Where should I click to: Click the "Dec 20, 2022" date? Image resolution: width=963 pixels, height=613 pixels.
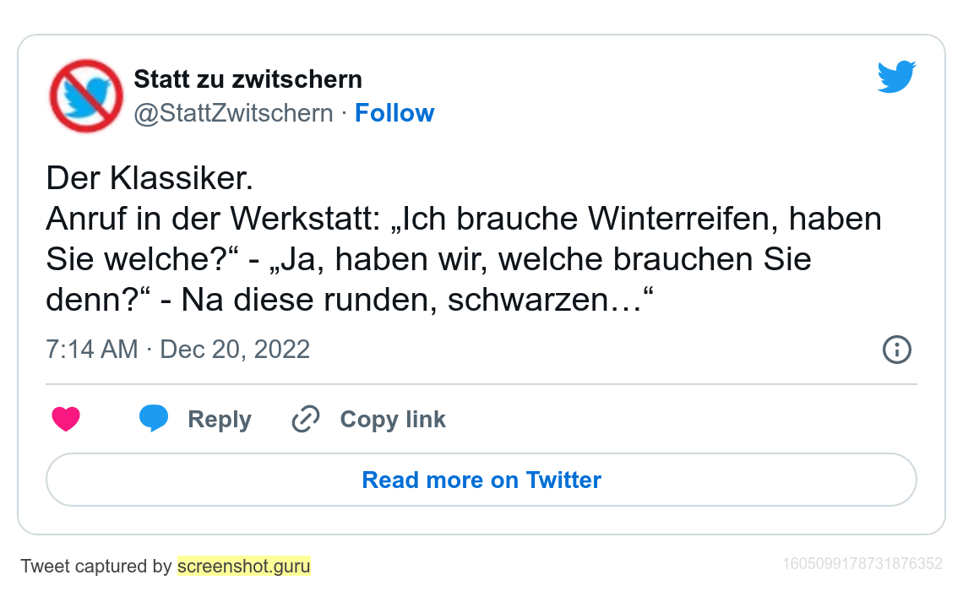tap(235, 349)
